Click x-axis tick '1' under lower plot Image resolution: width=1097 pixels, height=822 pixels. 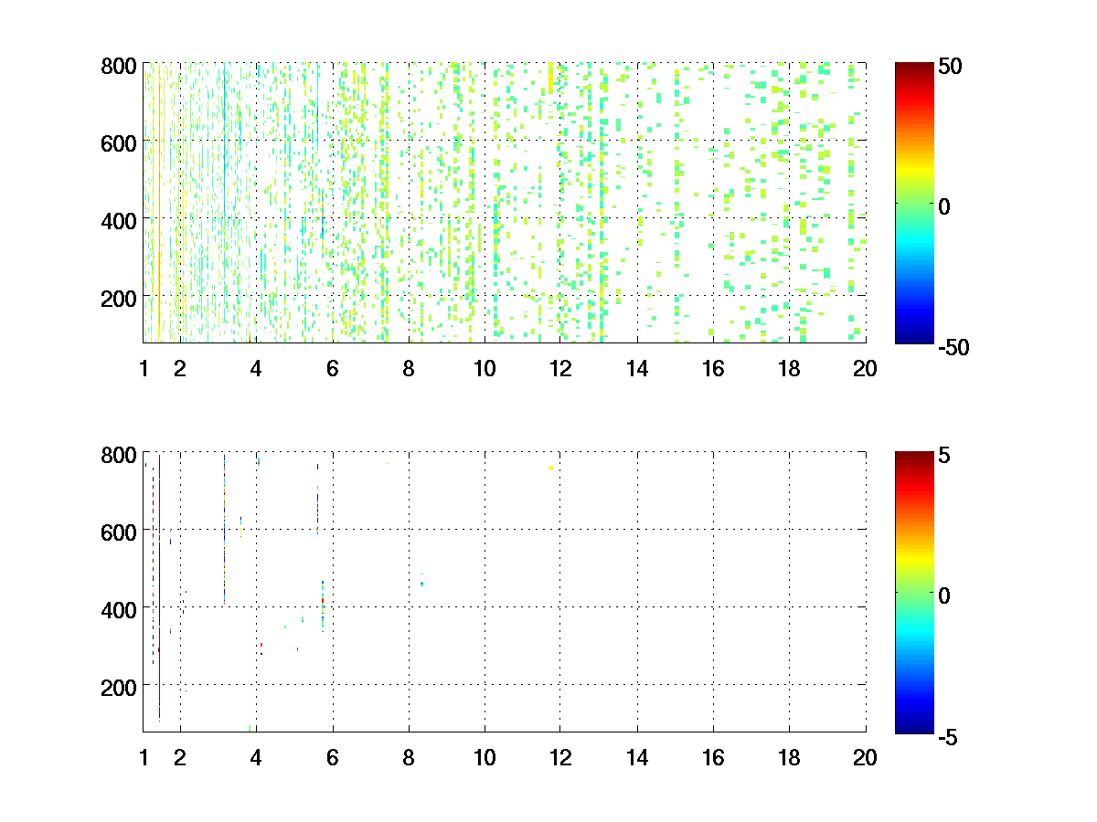pyautogui.click(x=144, y=757)
